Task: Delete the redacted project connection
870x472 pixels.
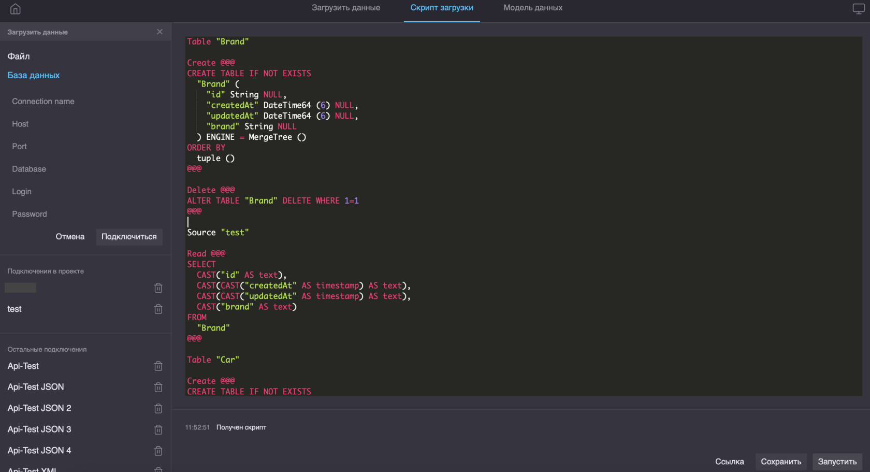Action: click(158, 288)
